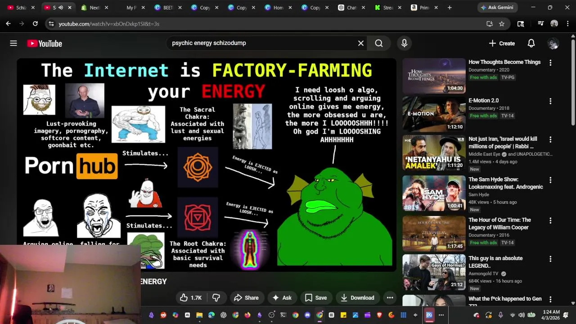This screenshot has width=576, height=324.
Task: Open The Hour of Our Time title
Action: coord(499,224)
